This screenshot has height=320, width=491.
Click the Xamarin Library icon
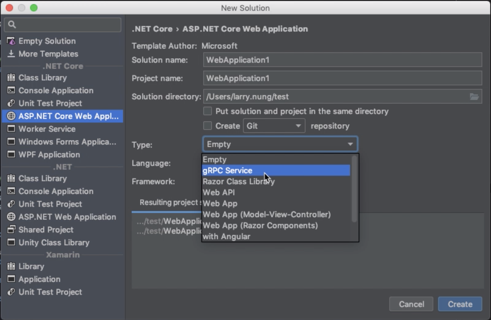(x=11, y=266)
